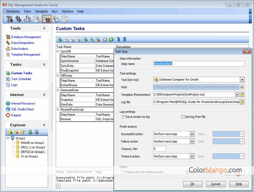Collapse the DBDump task node
Screen dimensions: 254x192
click(x=58, y=75)
